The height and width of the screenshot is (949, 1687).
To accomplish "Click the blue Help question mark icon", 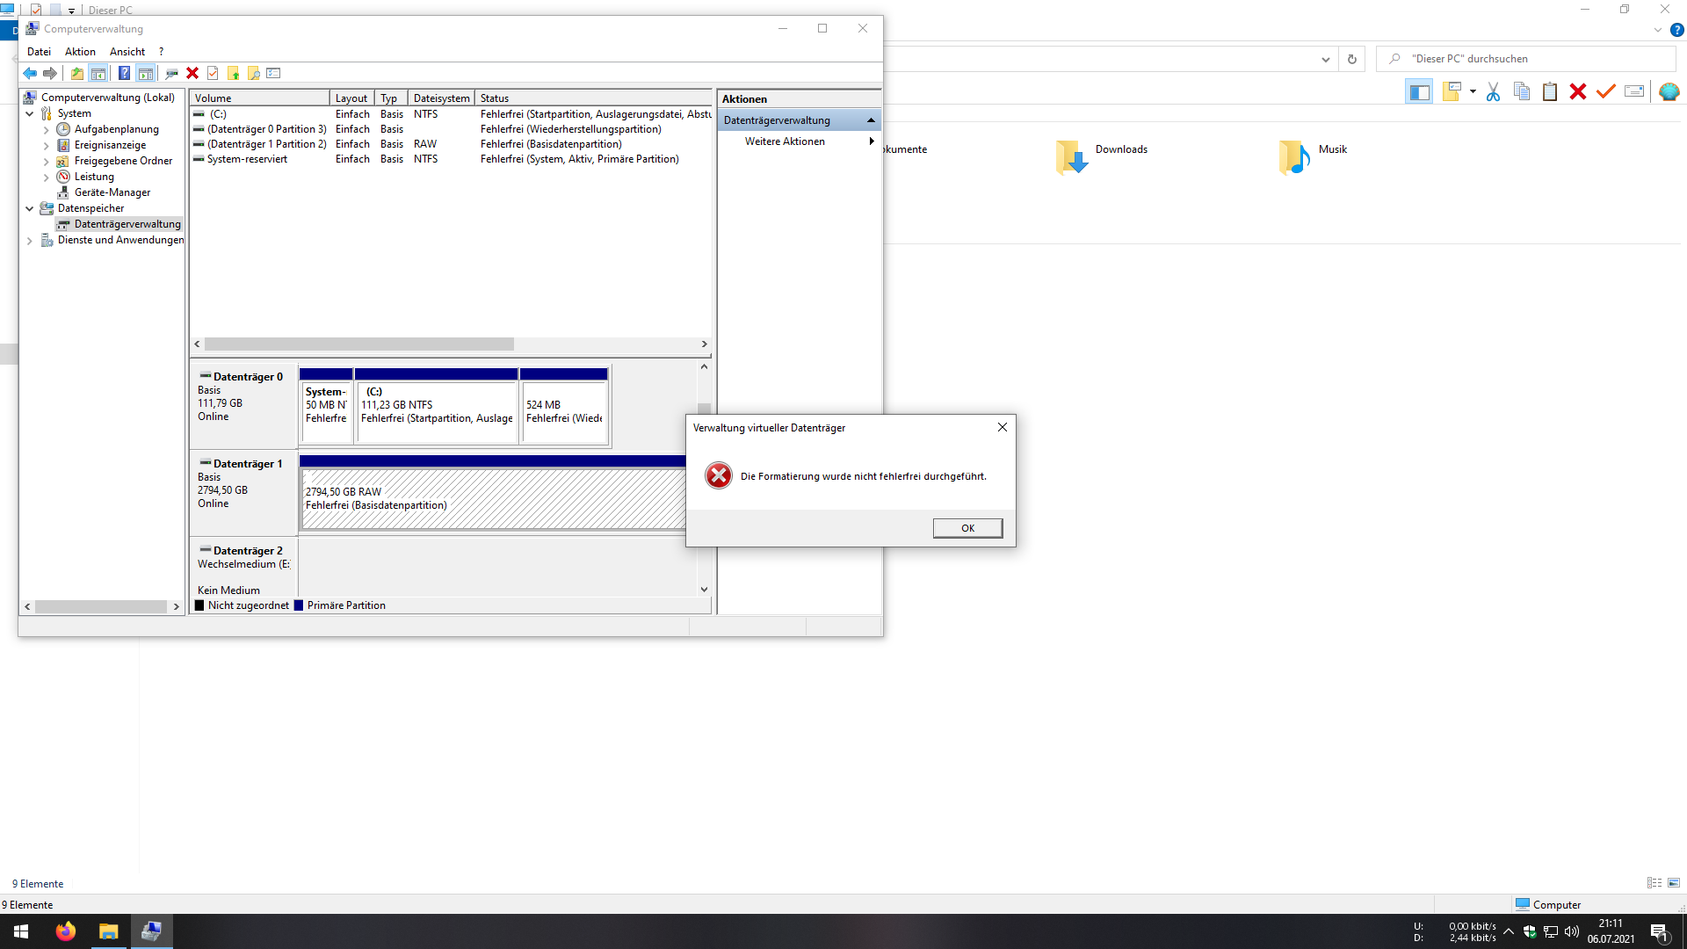I will [x=124, y=73].
